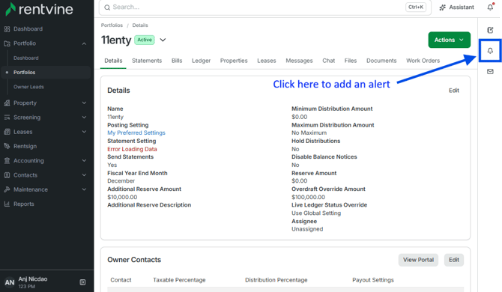Screen dimensions: 502x292
Task: Click the Contact column header
Action: 121,280
